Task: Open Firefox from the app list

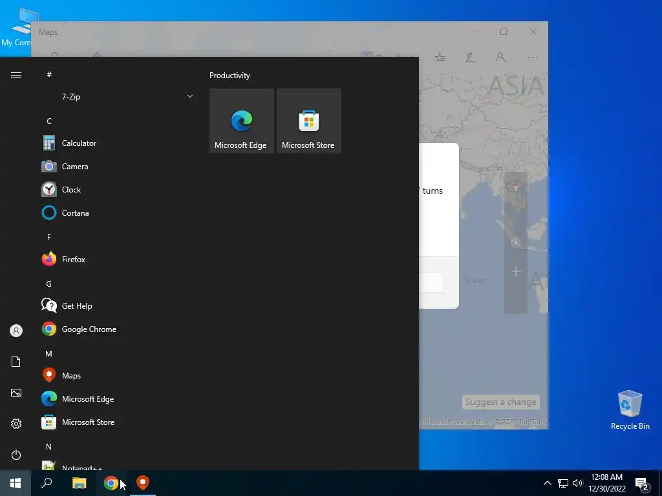Action: pyautogui.click(x=118, y=260)
